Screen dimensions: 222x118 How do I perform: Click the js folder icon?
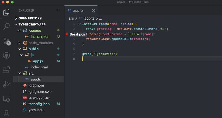click(x=27, y=55)
